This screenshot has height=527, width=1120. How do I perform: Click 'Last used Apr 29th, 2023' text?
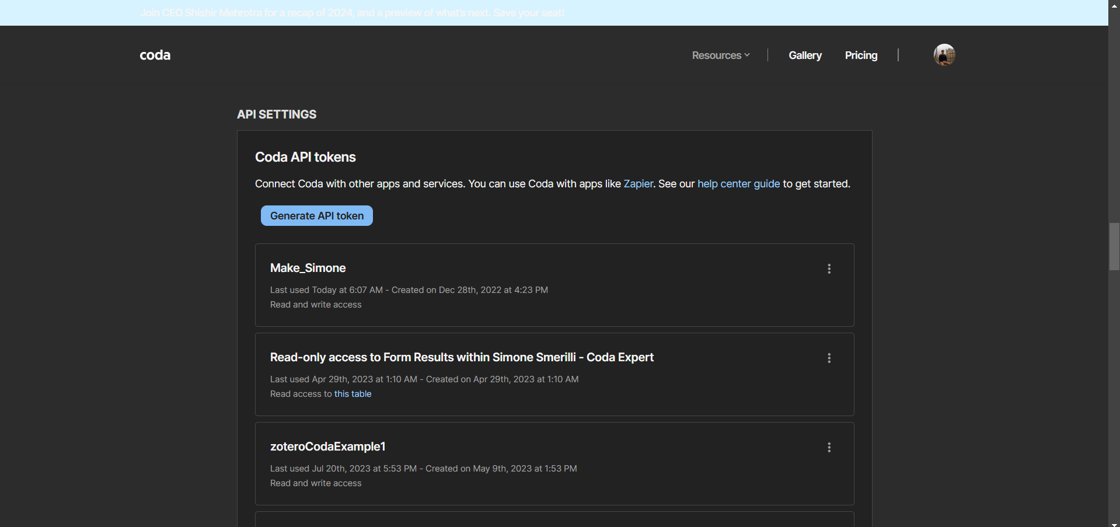[344, 379]
